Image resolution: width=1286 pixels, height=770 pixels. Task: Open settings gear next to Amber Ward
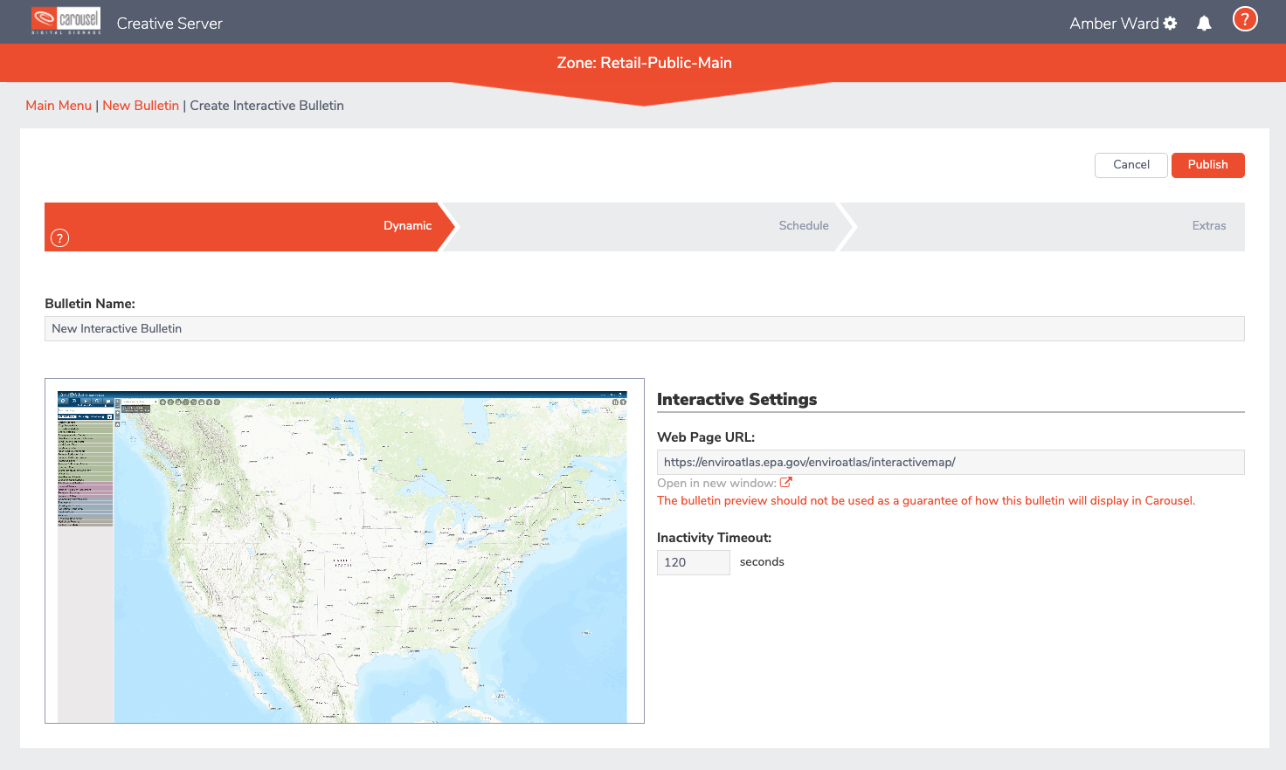[1170, 24]
